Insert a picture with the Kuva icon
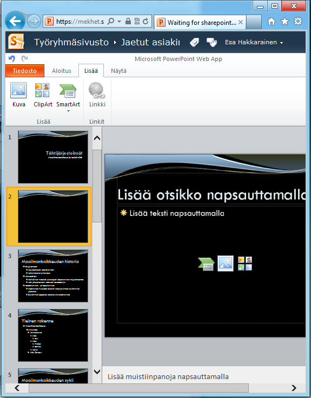This screenshot has width=311, height=398. pyautogui.click(x=18, y=95)
